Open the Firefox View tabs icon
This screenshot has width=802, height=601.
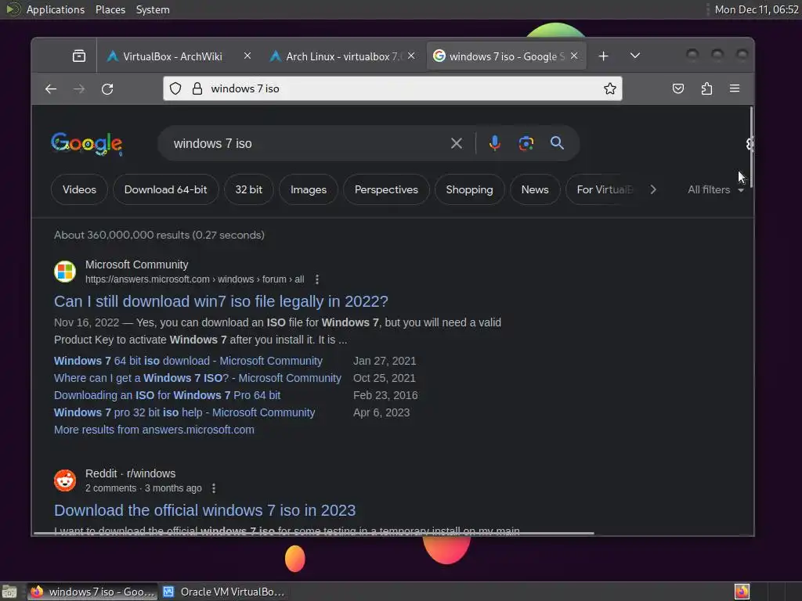pyautogui.click(x=79, y=56)
